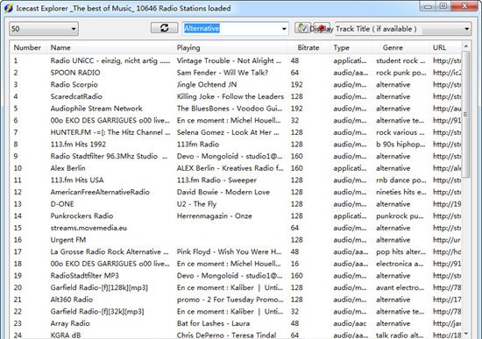Select the Radio Scorpio station
The height and width of the screenshot is (339, 482).
click(x=236, y=84)
